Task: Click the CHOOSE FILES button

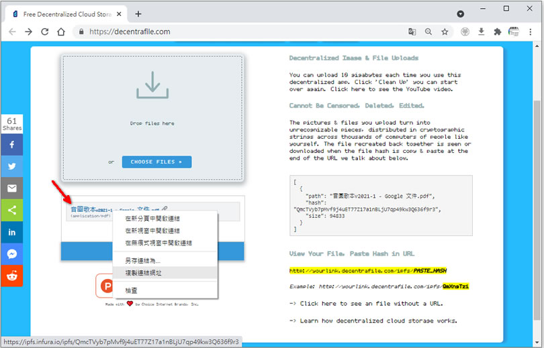Action: point(156,162)
